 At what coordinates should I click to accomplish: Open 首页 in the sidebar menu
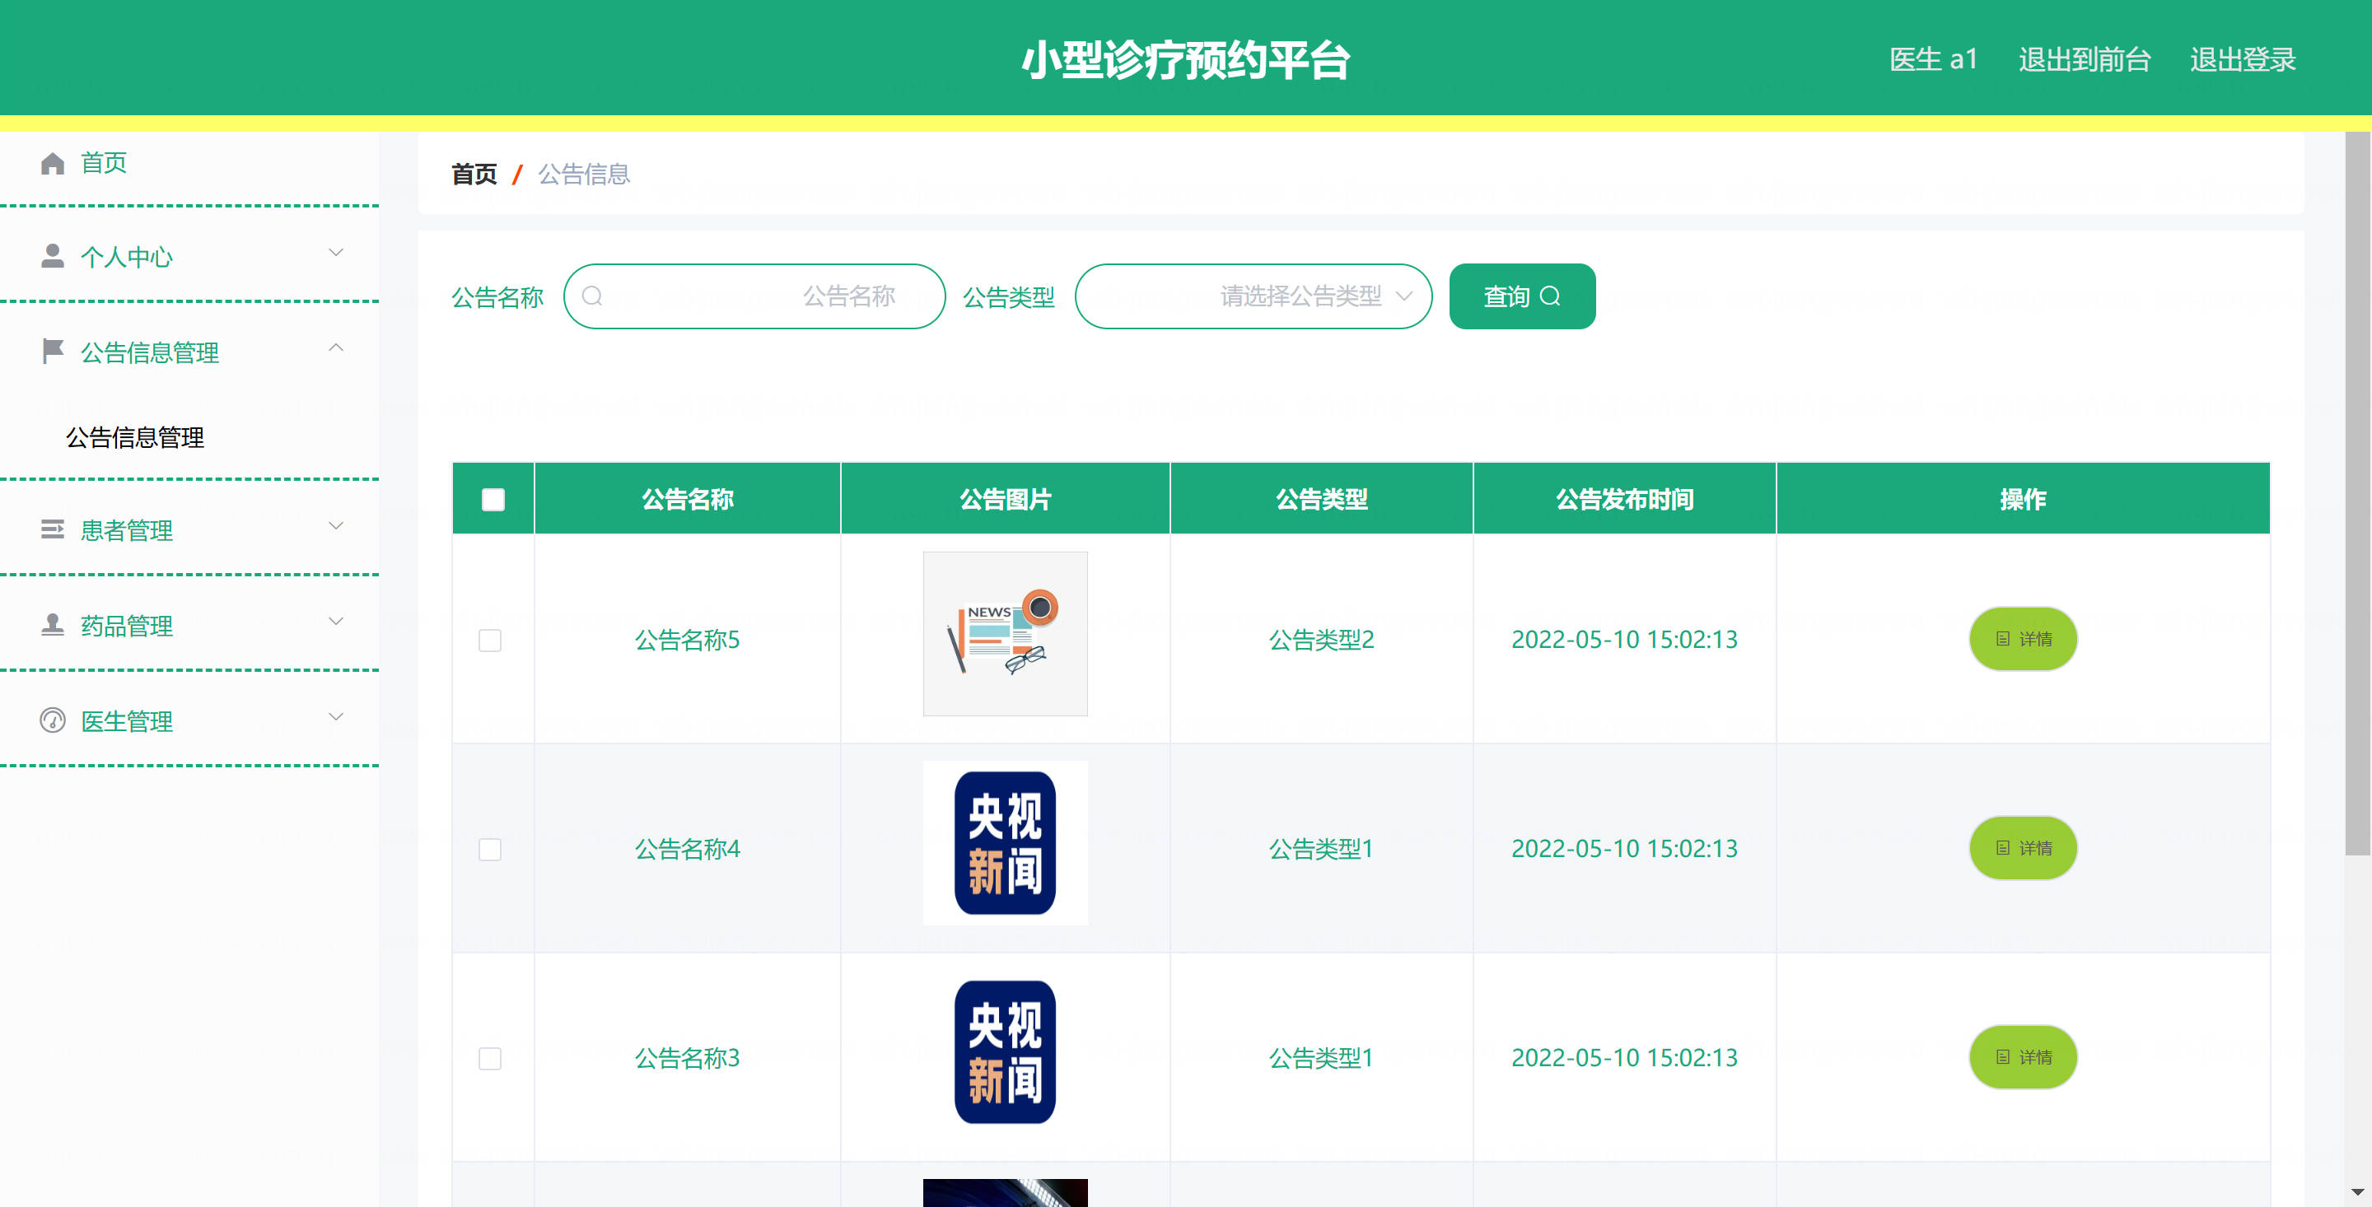click(189, 163)
